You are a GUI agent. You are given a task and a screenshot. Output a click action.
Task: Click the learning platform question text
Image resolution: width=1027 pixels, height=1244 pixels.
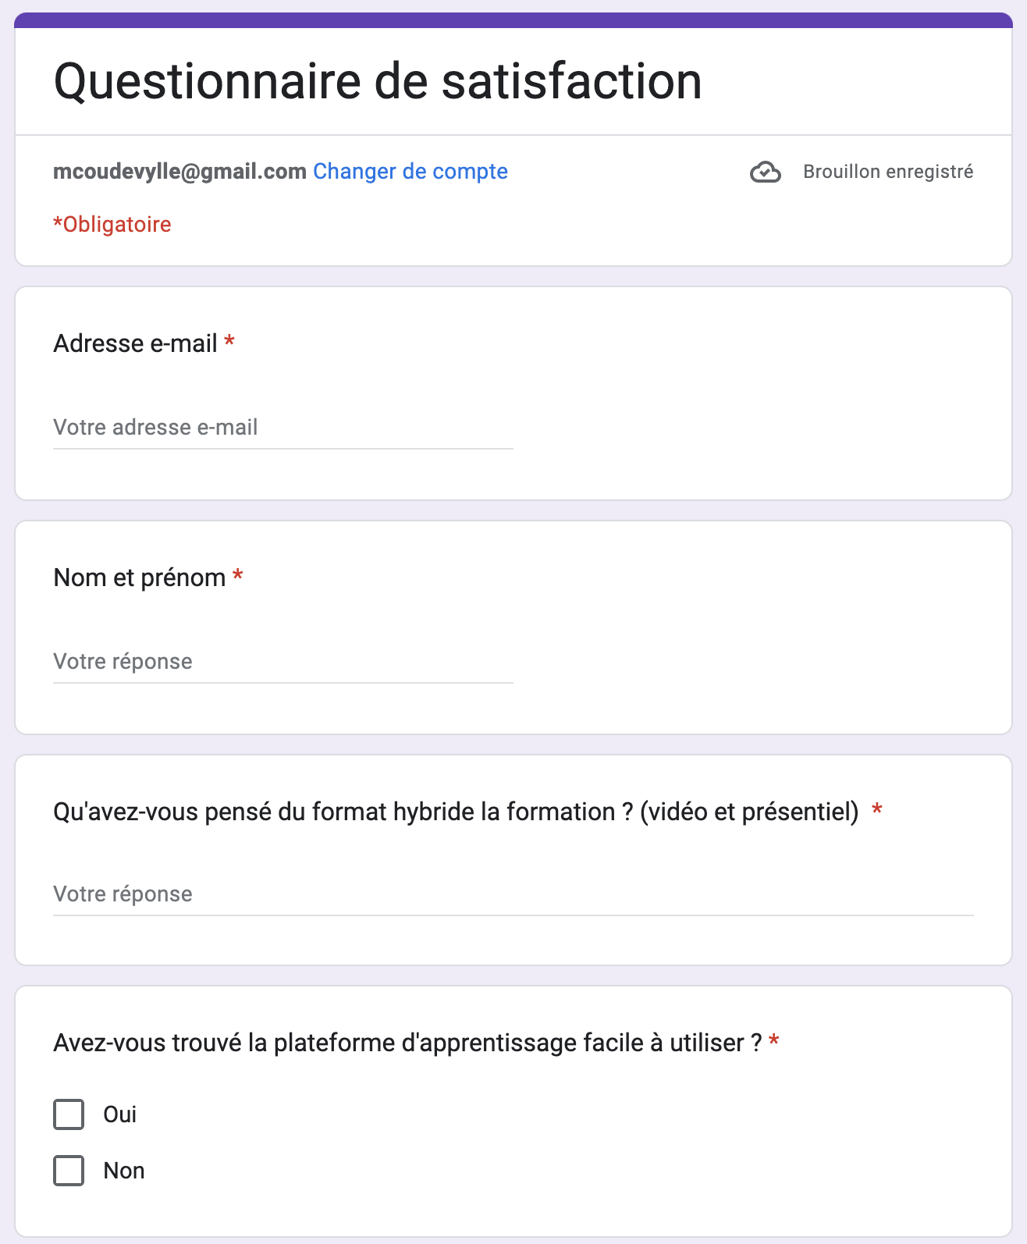click(x=407, y=1043)
